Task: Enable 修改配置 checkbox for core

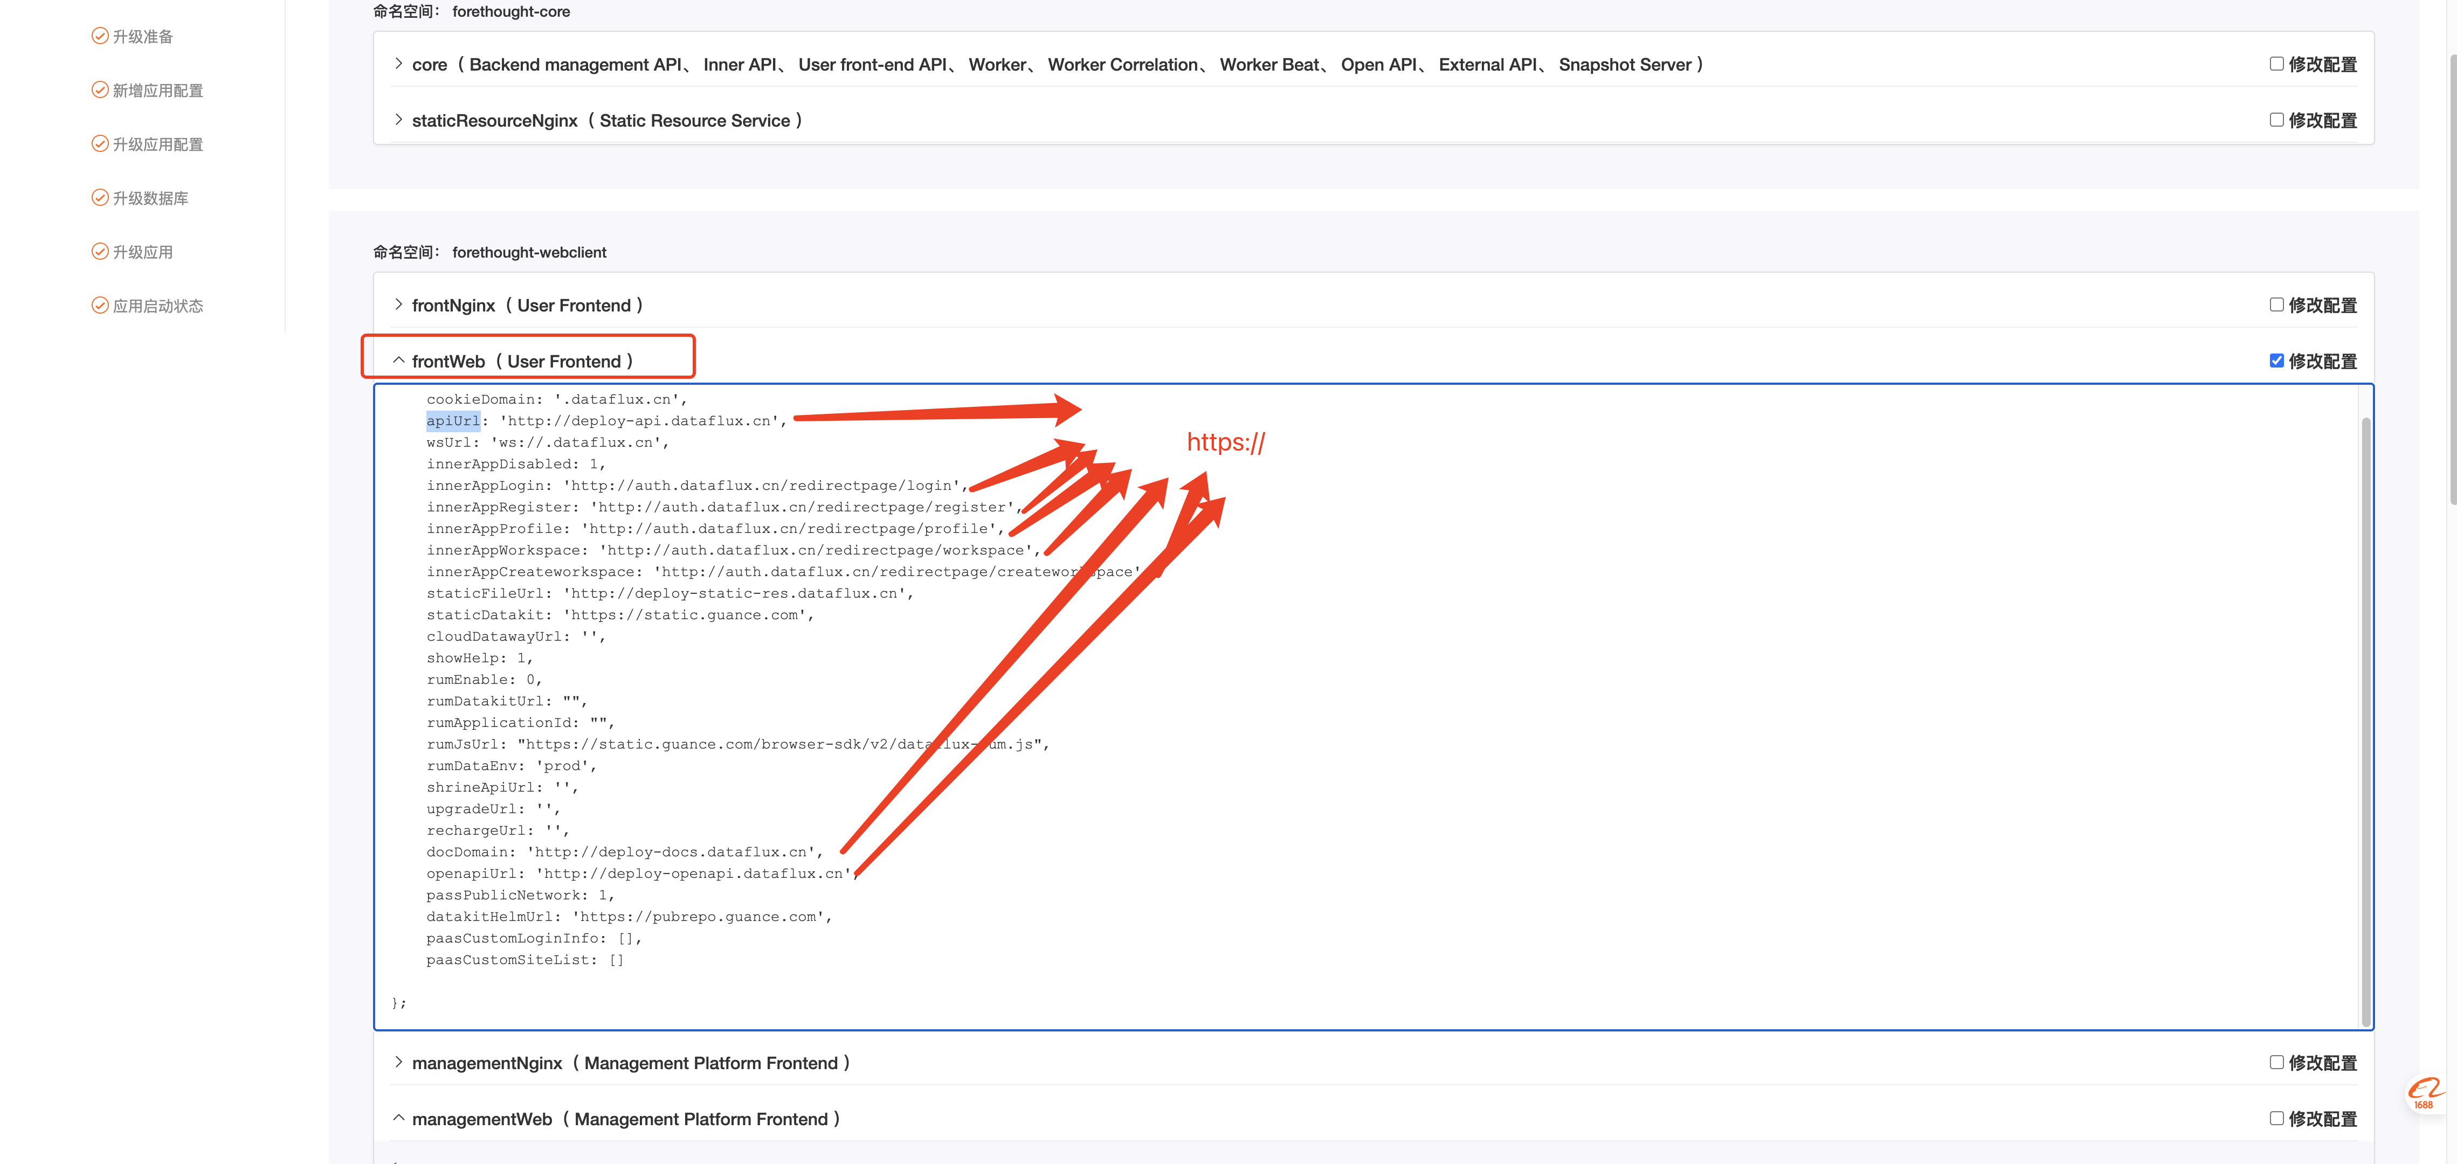Action: tap(2276, 64)
